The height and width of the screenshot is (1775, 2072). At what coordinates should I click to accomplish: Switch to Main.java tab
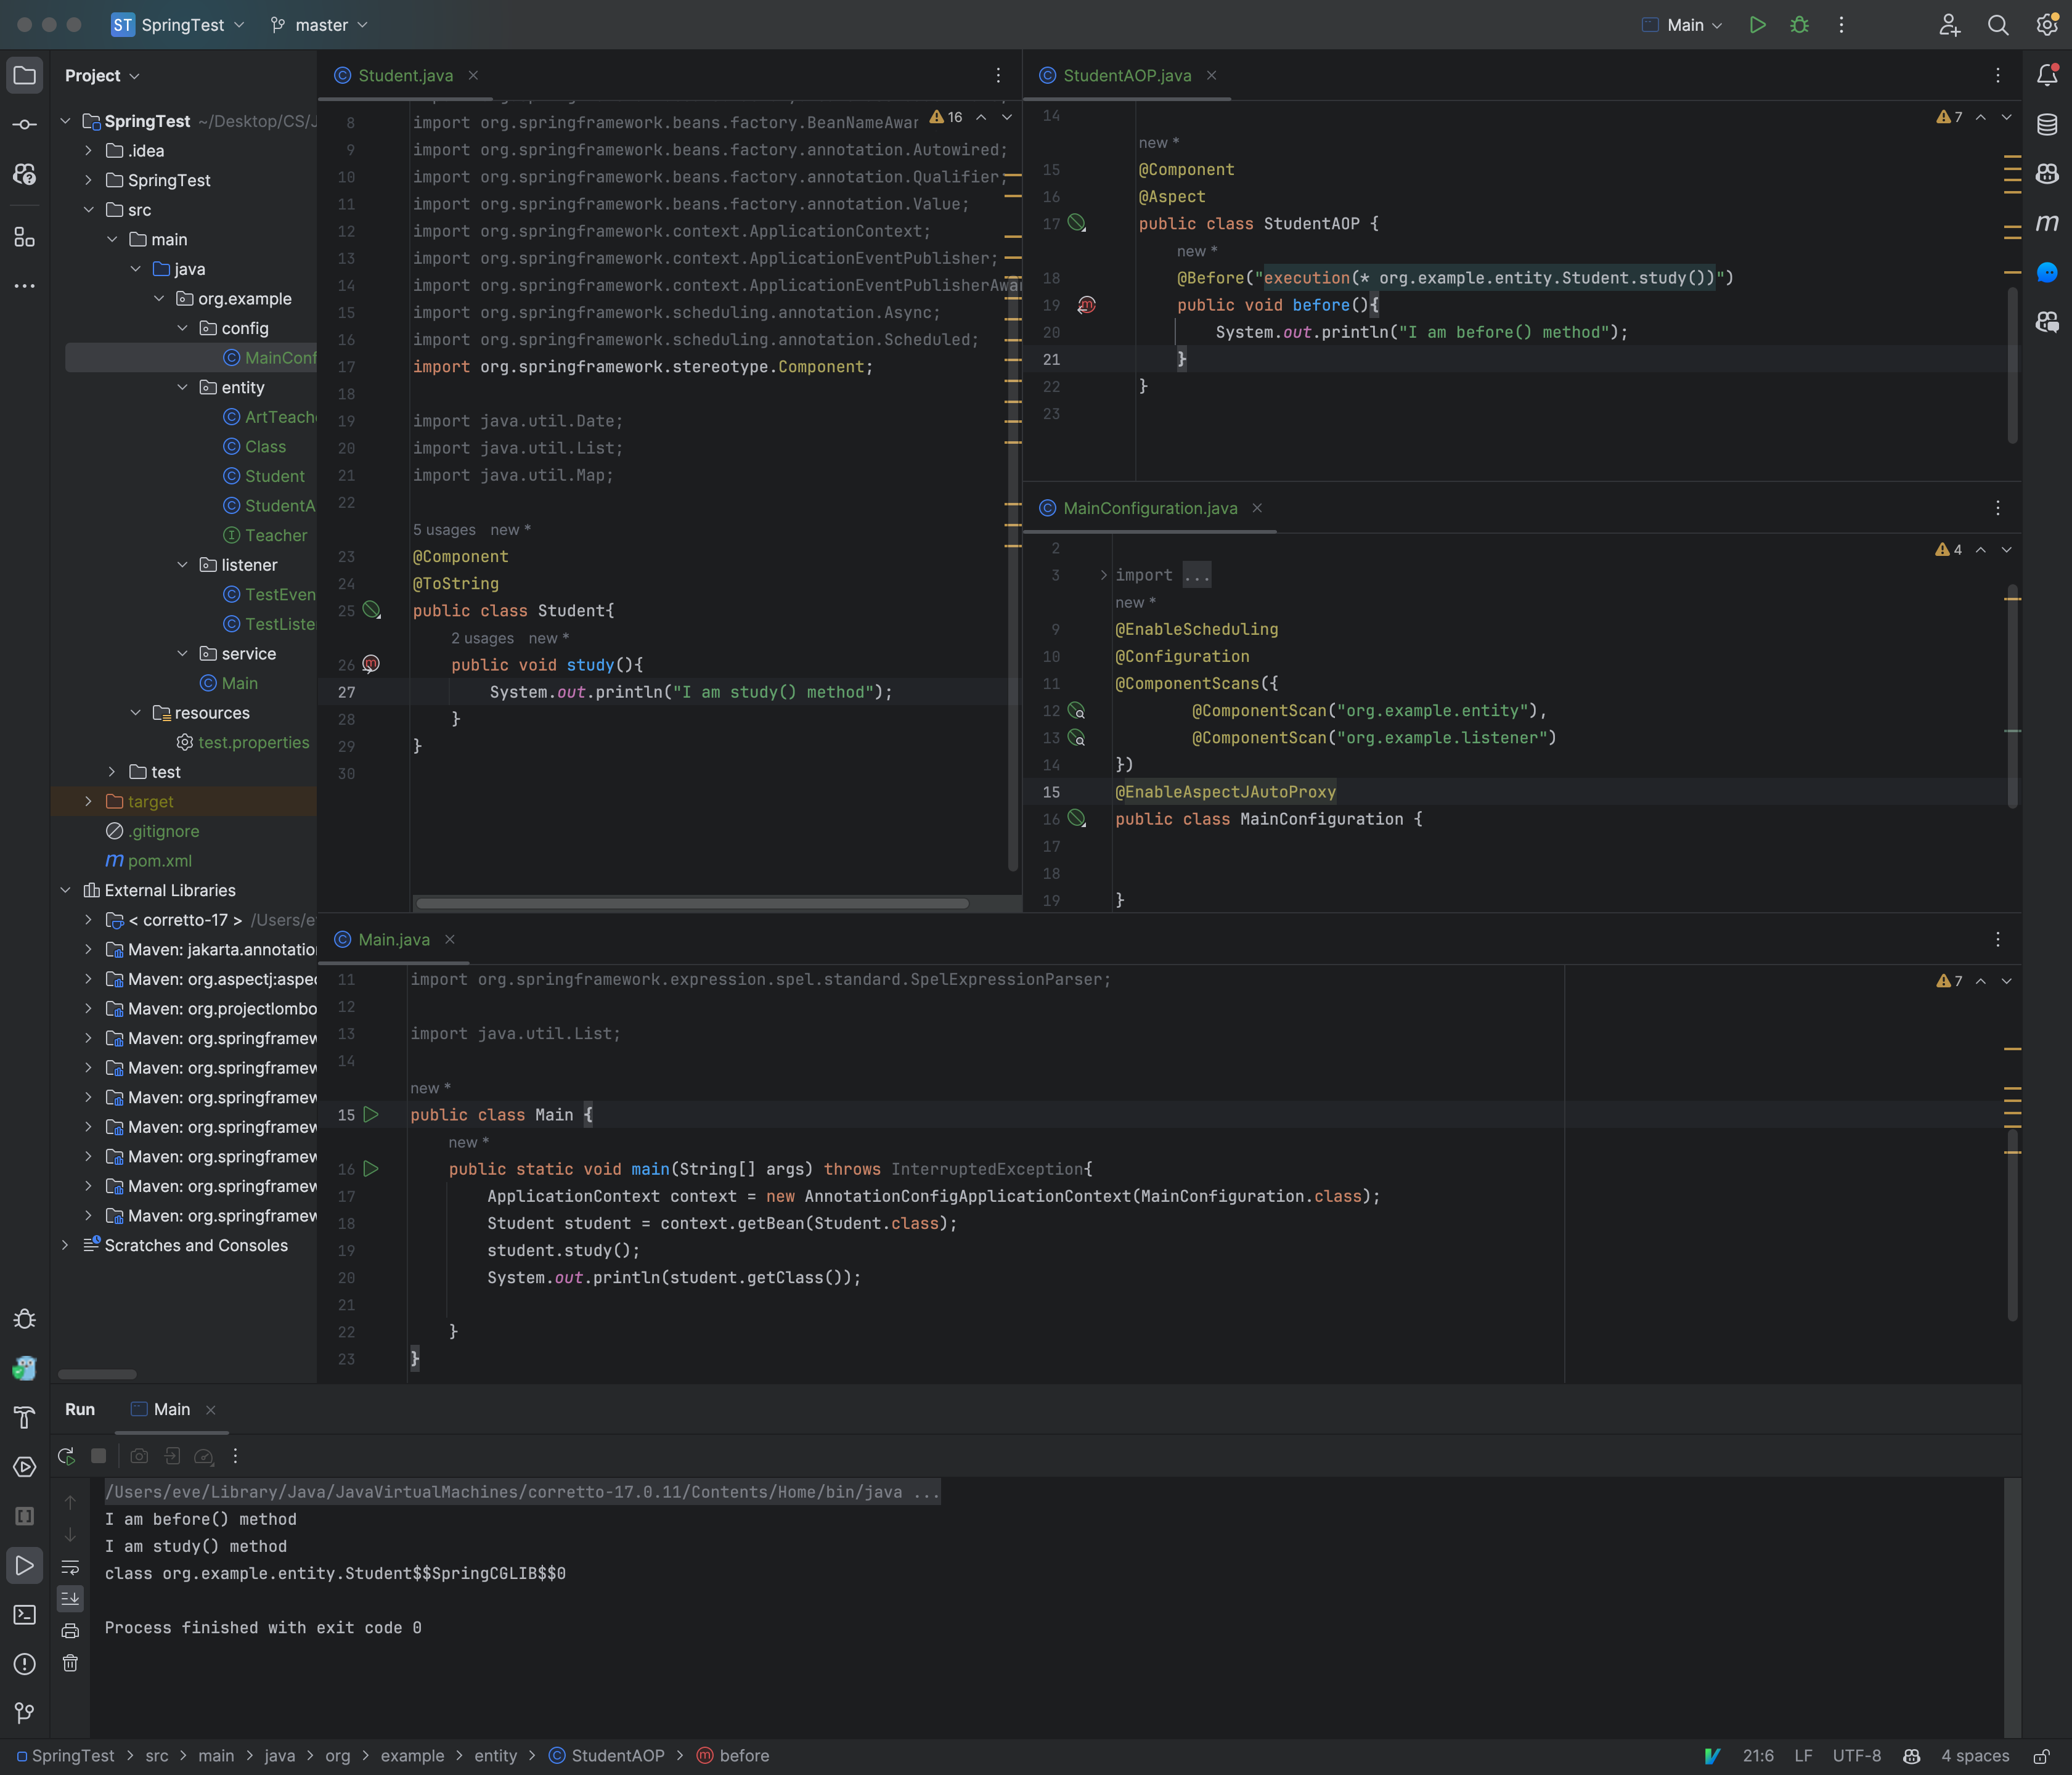[x=393, y=940]
